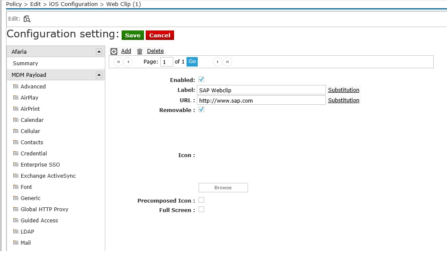Open the Advanced payload item
This screenshot has width=447, height=261.
[x=33, y=86]
